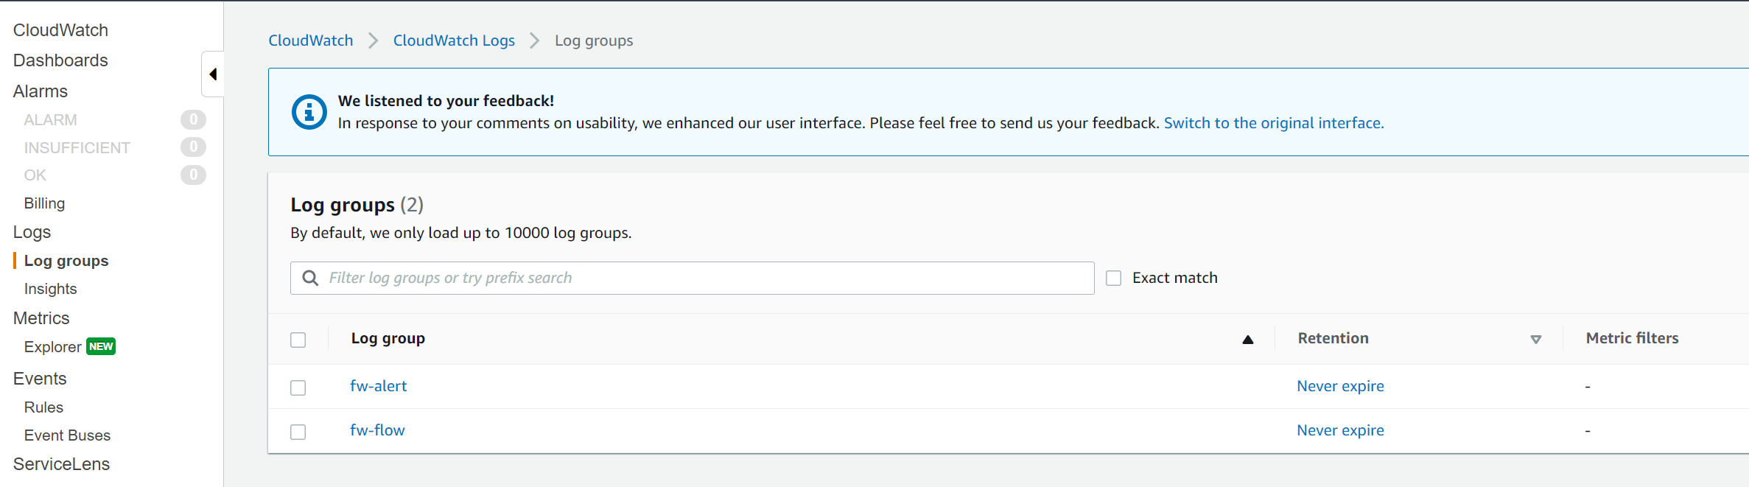Select INSUFFICIENT alarms in sidebar
Screen dimensions: 1749x487
click(x=77, y=147)
